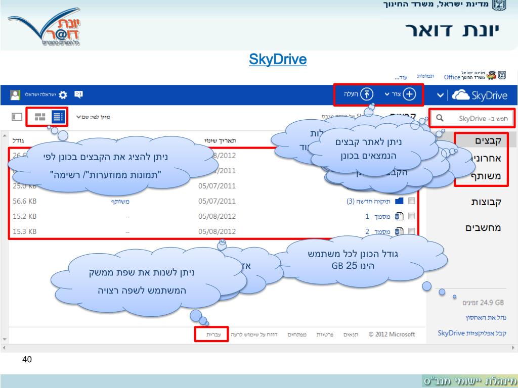Open עוד... link in top bar
This screenshot has height=388, width=518.
coord(401,77)
